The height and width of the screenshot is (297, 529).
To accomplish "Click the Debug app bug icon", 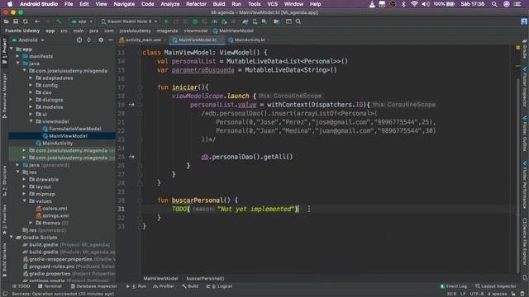I will click(x=195, y=21).
